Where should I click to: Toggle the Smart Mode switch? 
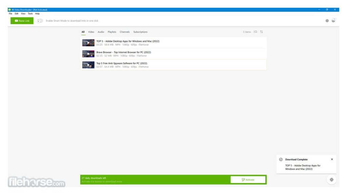point(40,21)
